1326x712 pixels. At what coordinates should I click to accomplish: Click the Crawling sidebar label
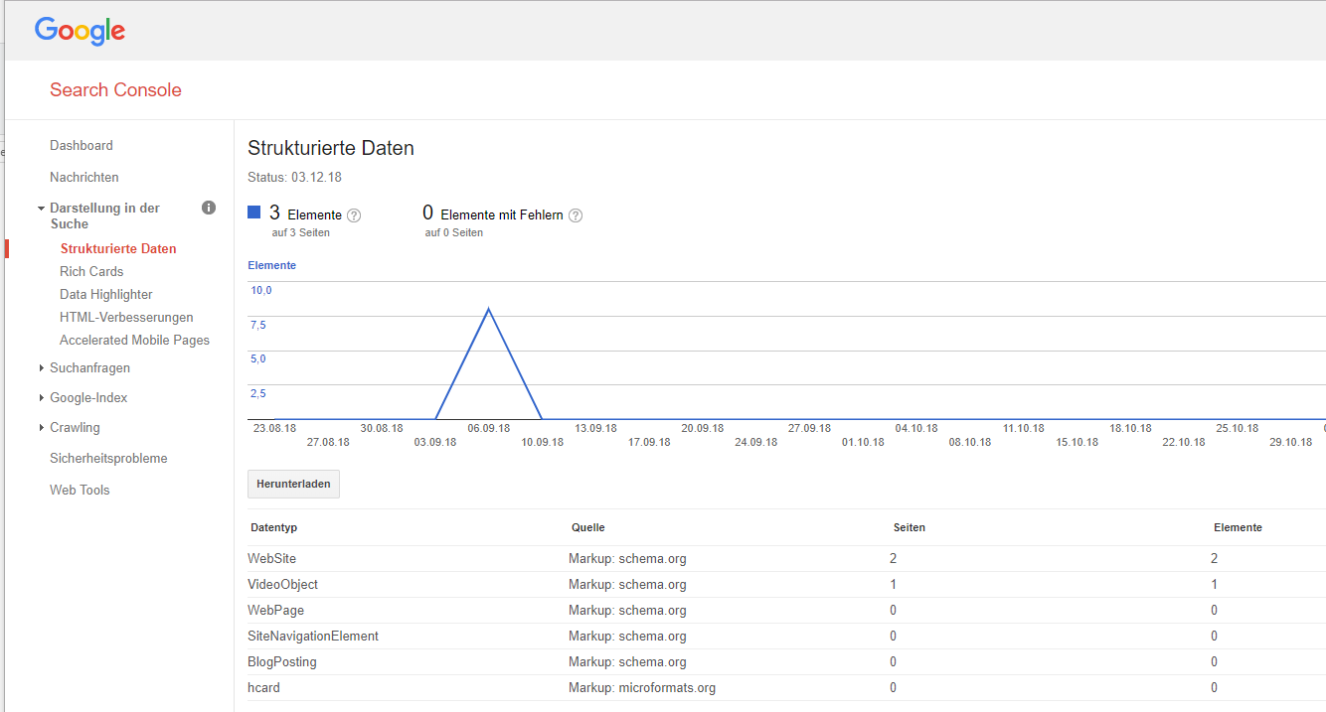76,427
